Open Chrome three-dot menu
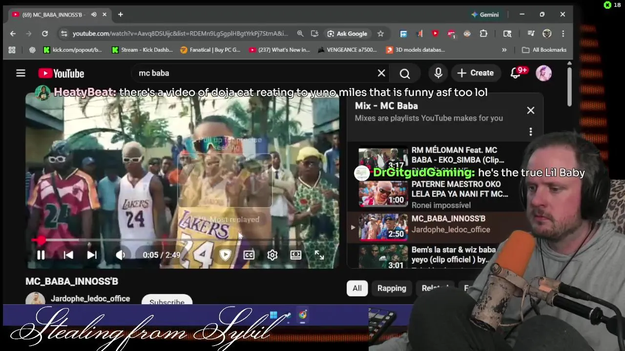625x351 pixels. click(563, 34)
